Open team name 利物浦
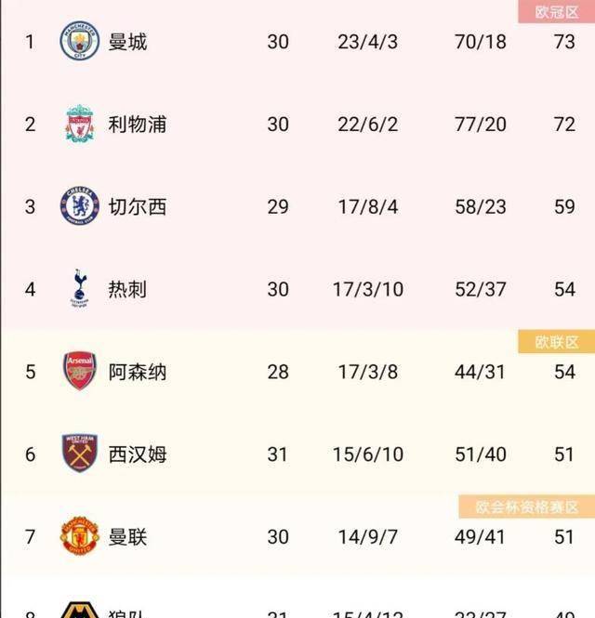This screenshot has width=595, height=618. pos(138,125)
